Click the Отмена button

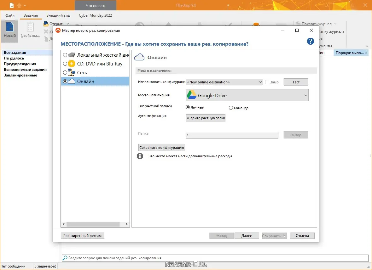(x=302, y=236)
